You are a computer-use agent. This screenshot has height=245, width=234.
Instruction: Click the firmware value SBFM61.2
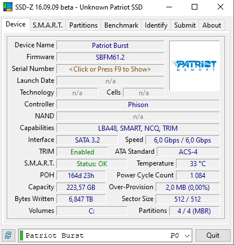click(x=111, y=57)
